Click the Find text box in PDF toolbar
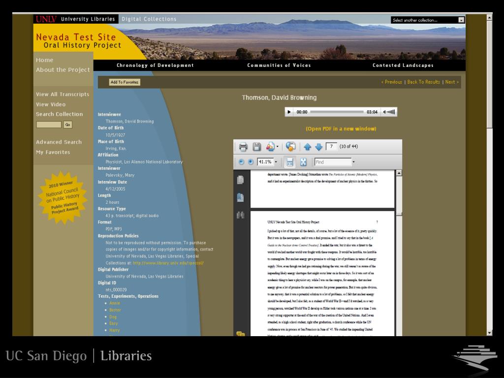Viewport: 504px width, 378px height. click(333, 161)
